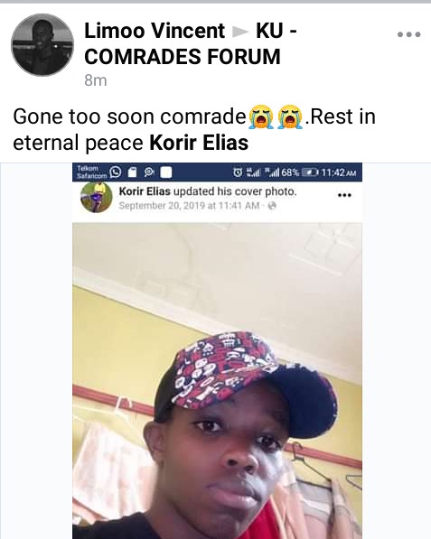
Task: Open the tagged Korir Elias profile link
Action: click(x=199, y=143)
